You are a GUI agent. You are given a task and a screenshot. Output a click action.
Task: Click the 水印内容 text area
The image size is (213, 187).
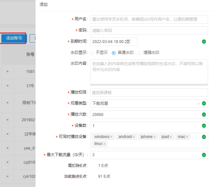[149, 72]
